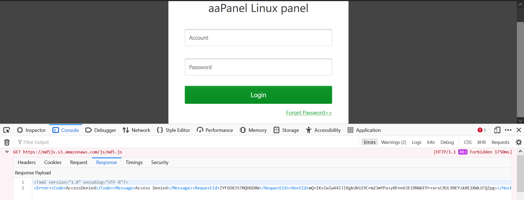
Task: Click the red error count badge
Action: click(x=482, y=130)
